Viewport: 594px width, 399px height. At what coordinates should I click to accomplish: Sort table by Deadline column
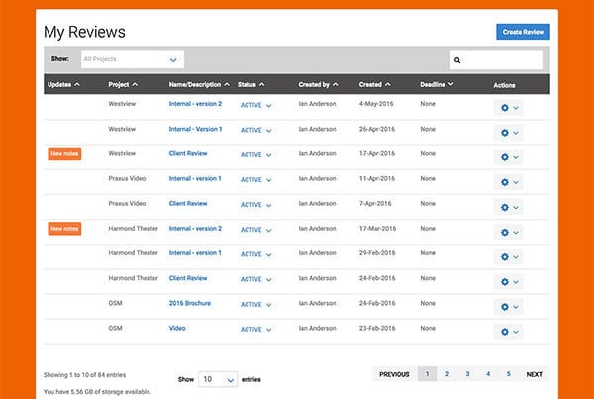tap(437, 85)
